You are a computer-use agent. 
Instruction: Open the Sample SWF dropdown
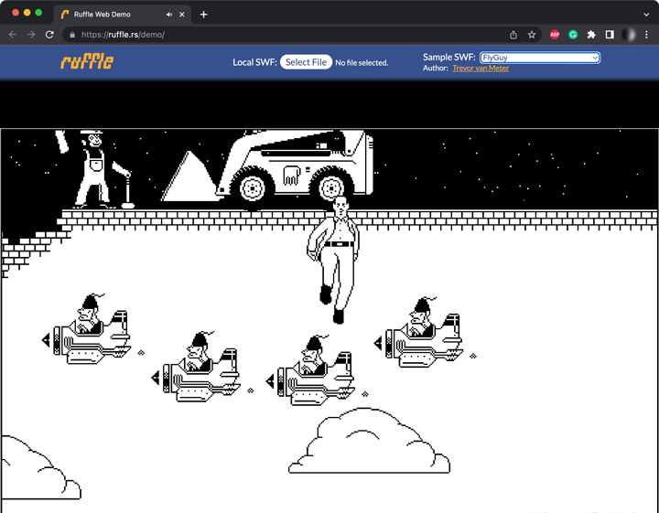click(x=540, y=58)
